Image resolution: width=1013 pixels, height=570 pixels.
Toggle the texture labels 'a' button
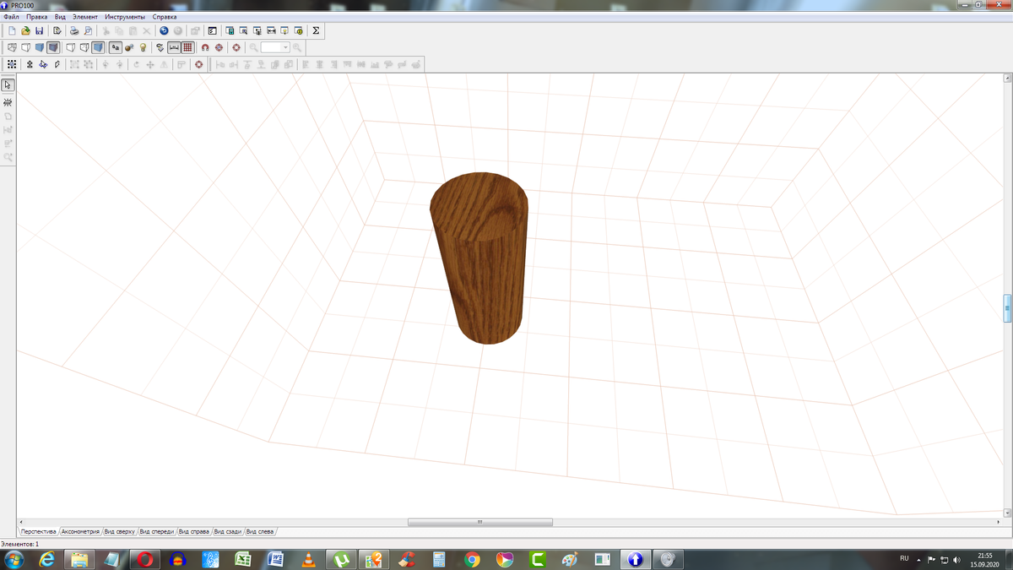click(116, 47)
